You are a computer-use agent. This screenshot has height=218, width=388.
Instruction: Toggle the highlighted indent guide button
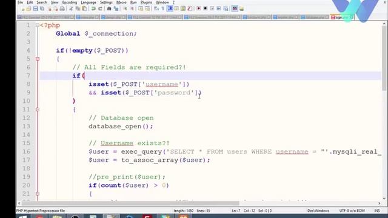(x=170, y=8)
